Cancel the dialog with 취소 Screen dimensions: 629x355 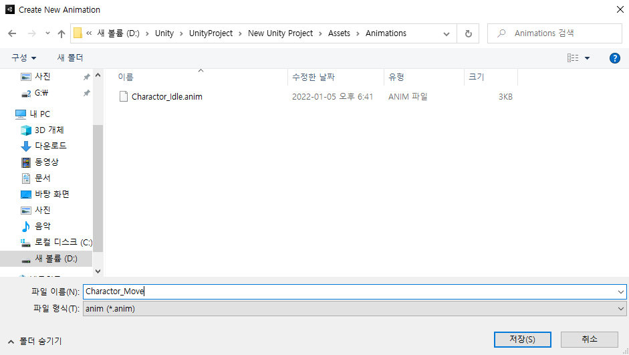(x=590, y=340)
